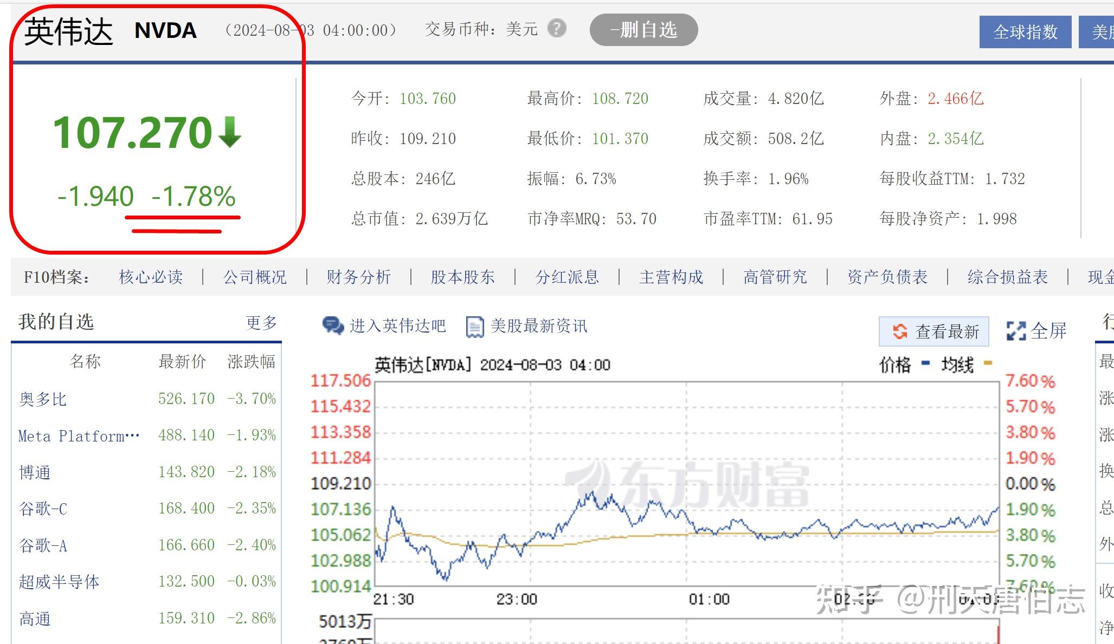Viewport: 1114px width, 644px height.
Task: Select 高通 in watchlist
Action: tap(35, 619)
